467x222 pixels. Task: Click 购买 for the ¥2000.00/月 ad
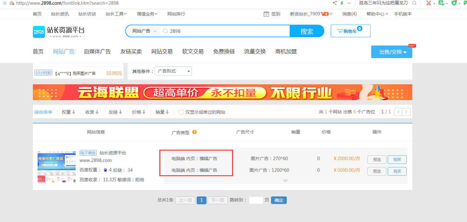pos(397,159)
